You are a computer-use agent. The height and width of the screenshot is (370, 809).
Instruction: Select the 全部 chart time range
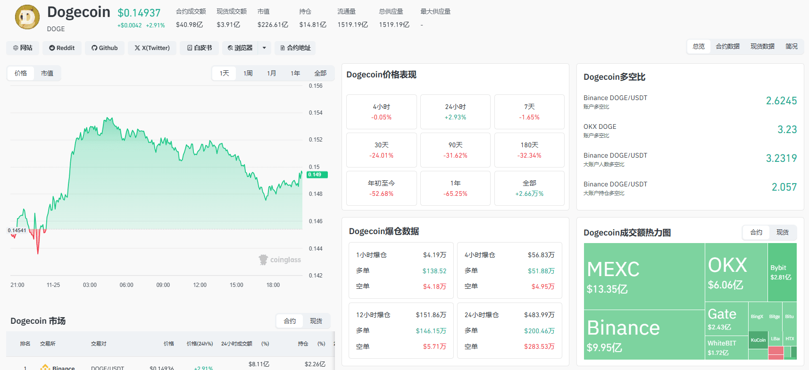tap(320, 73)
